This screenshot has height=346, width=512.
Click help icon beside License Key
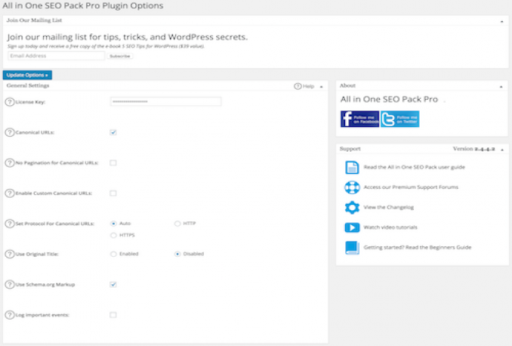click(9, 102)
